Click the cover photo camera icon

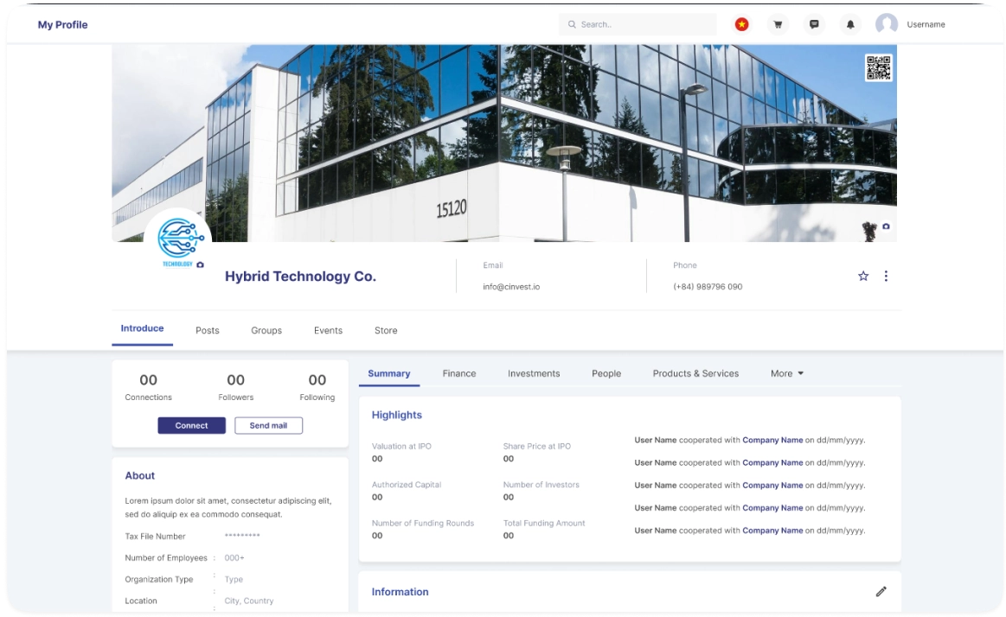click(x=886, y=226)
